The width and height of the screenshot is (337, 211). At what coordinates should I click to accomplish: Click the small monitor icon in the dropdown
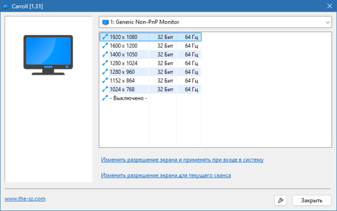pos(105,22)
